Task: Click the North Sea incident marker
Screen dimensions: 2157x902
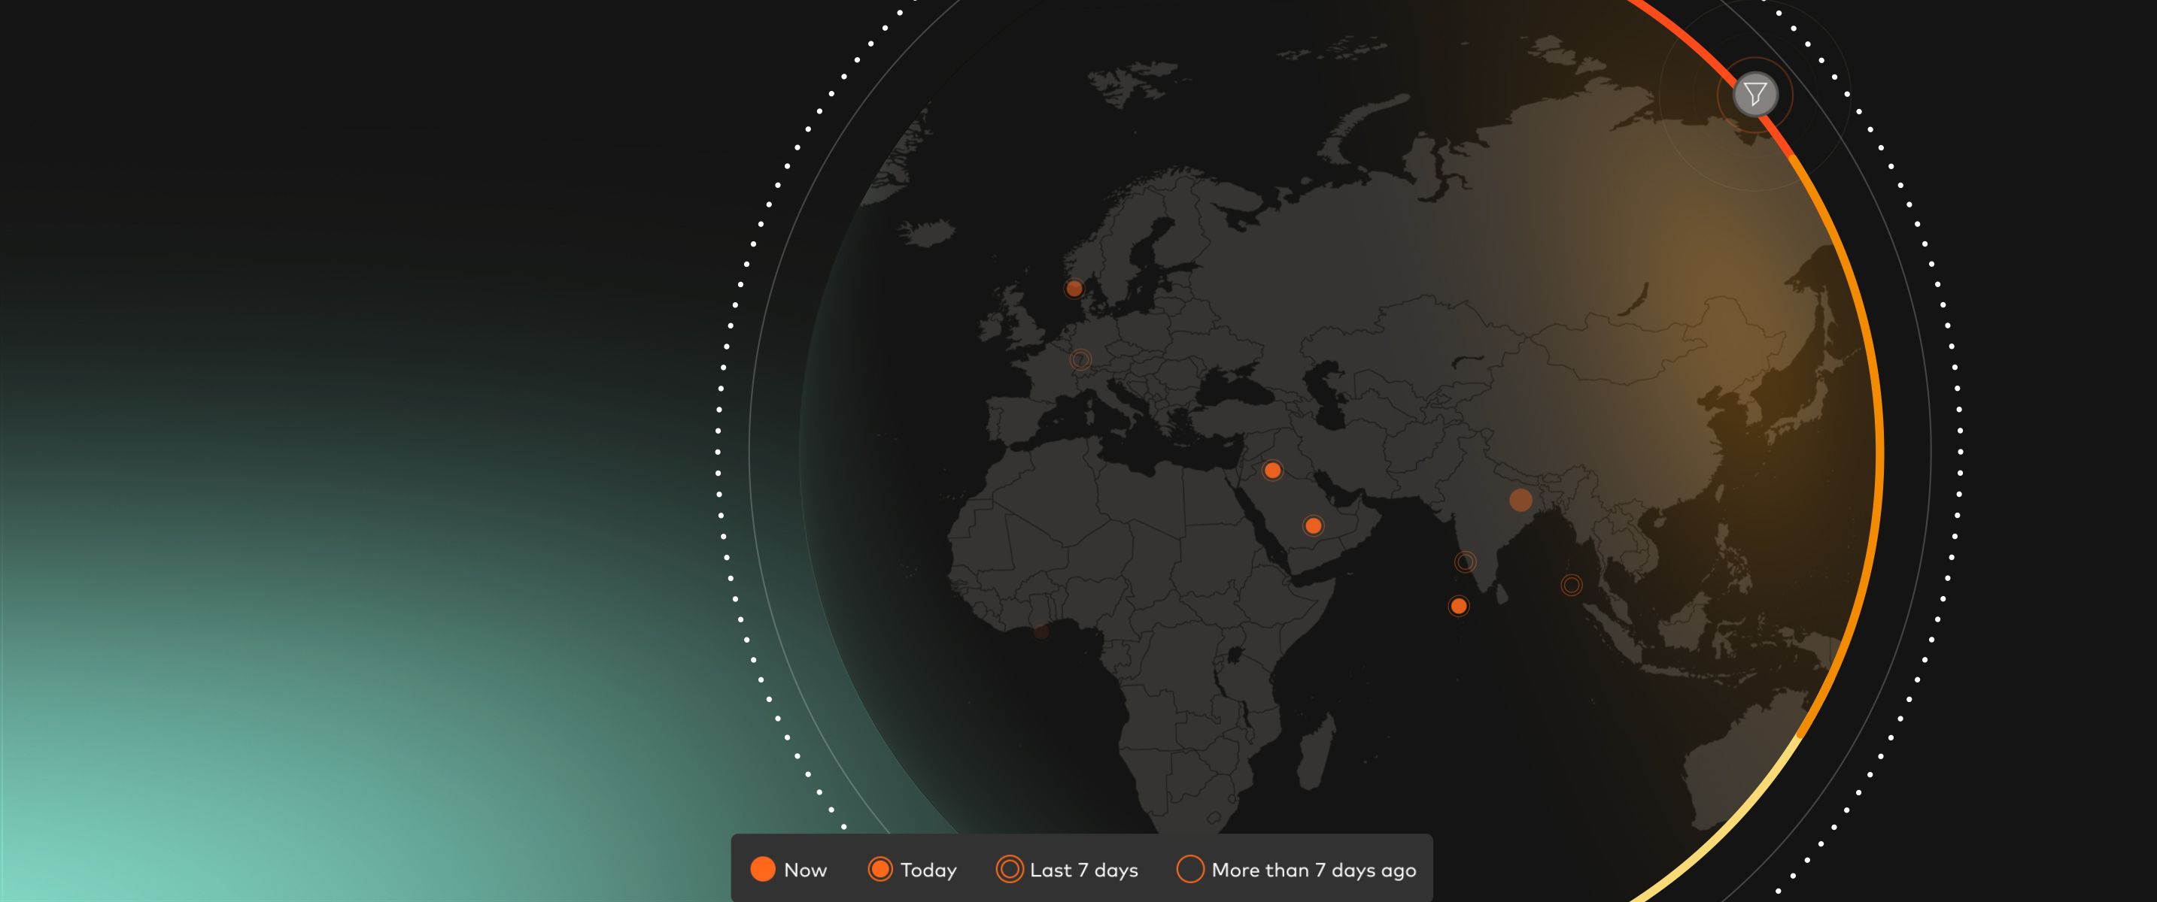Action: [x=1074, y=289]
